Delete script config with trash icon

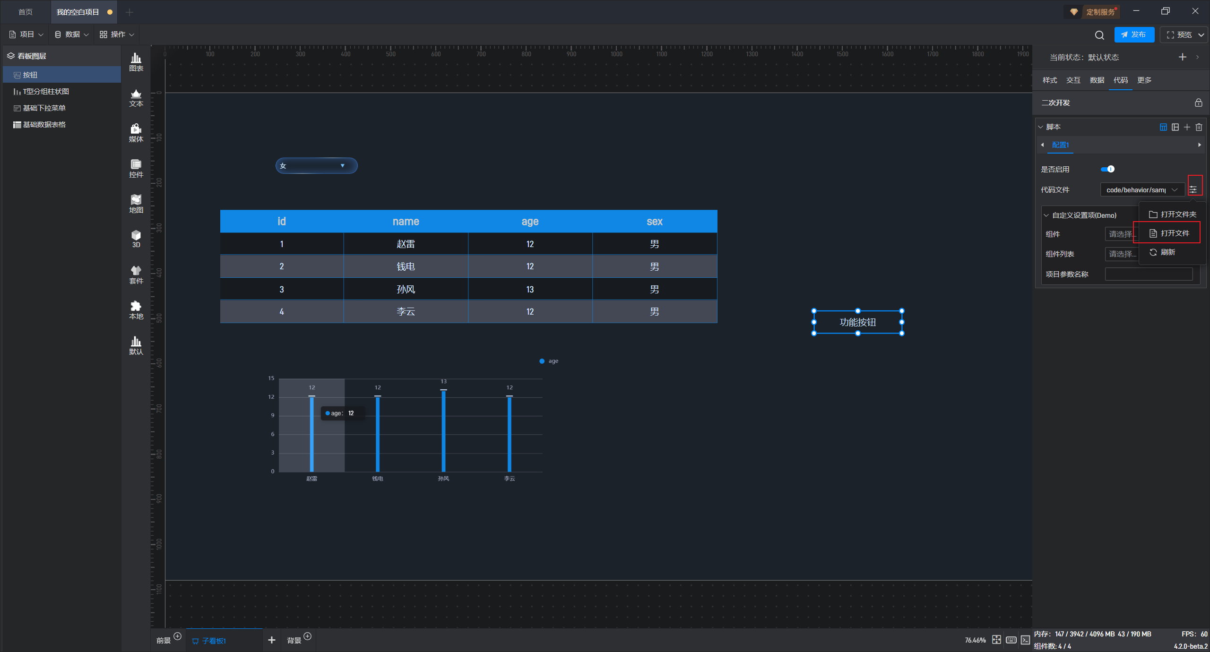(x=1199, y=127)
